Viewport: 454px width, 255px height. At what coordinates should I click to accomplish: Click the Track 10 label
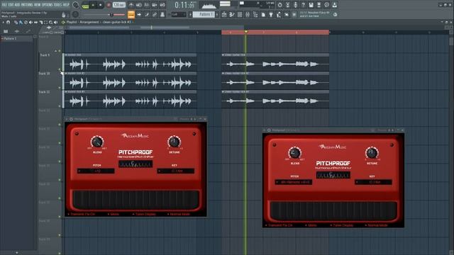click(45, 74)
